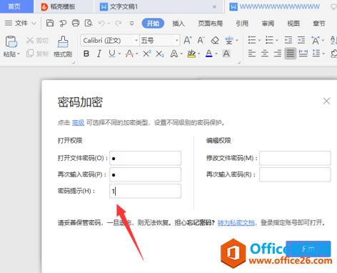Click the increase indent icon
The image size is (337, 273).
pyautogui.click(x=301, y=40)
